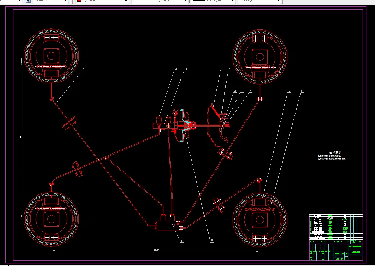Viewport: 375px width, 266px height.
Task: Select callout number 8 label
Action: point(250,91)
